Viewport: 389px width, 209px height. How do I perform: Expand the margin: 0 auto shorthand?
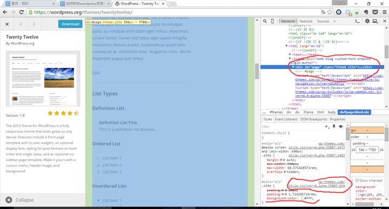coord(281,160)
